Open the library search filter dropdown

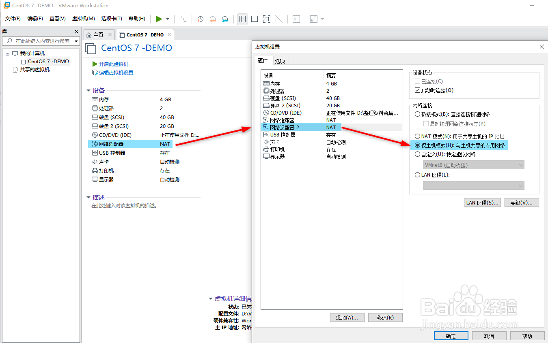[x=76, y=41]
